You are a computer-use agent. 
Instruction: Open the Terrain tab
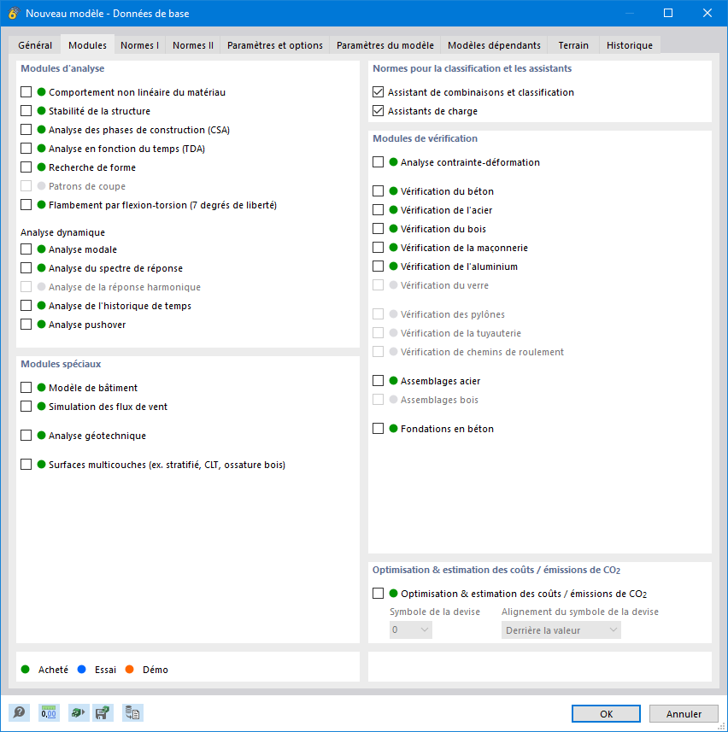click(x=573, y=45)
